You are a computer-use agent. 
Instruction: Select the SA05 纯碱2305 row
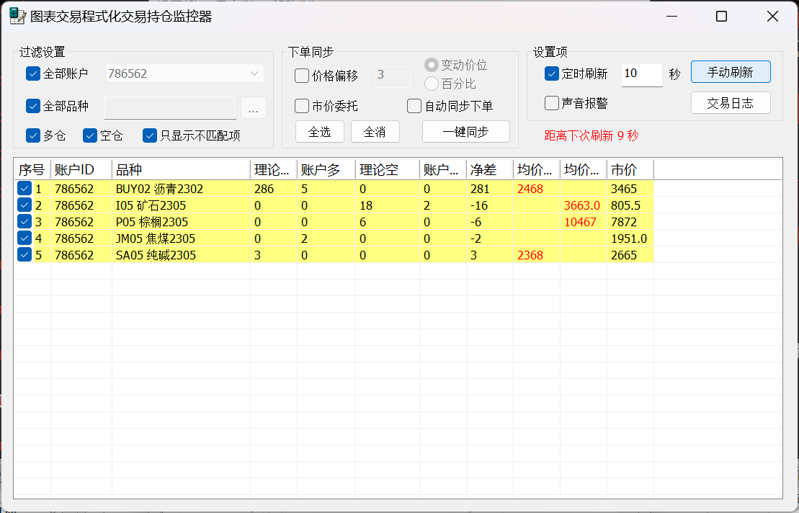(x=159, y=255)
